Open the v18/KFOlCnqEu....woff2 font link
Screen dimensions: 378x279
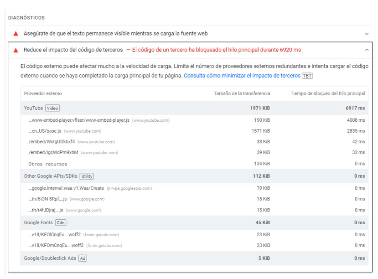click(54, 234)
